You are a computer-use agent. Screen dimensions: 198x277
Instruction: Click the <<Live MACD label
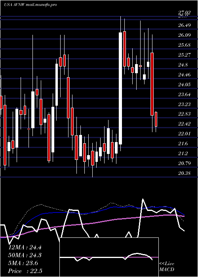tap(167, 266)
